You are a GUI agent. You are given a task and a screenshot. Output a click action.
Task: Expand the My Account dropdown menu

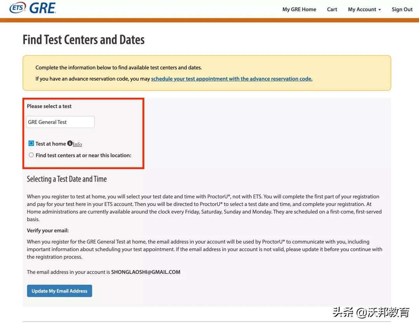[364, 9]
